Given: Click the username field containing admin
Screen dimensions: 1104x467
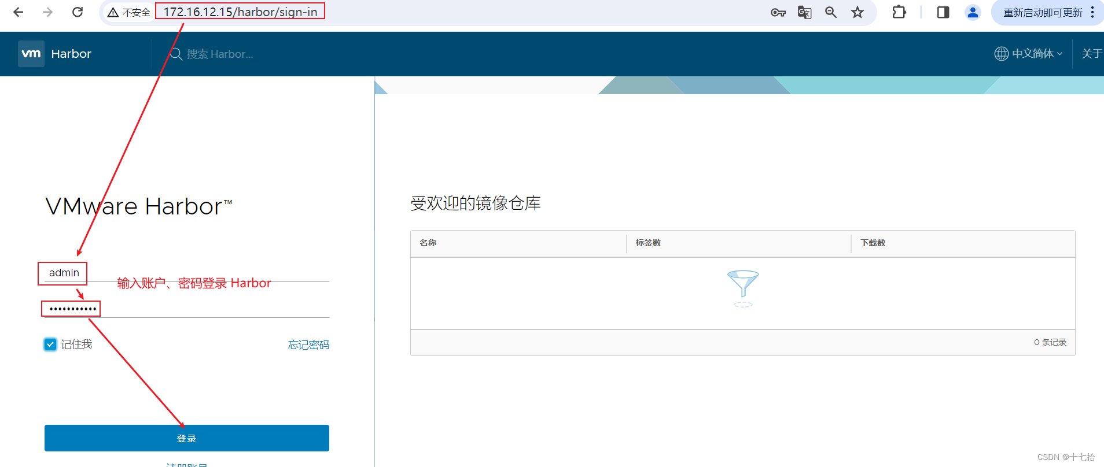Looking at the screenshot, I should 187,273.
